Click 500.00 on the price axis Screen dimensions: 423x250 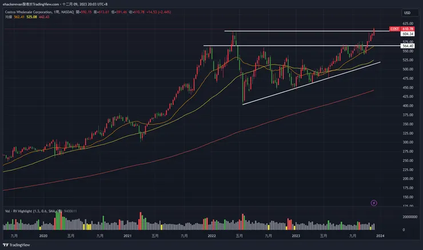pyautogui.click(x=408, y=69)
